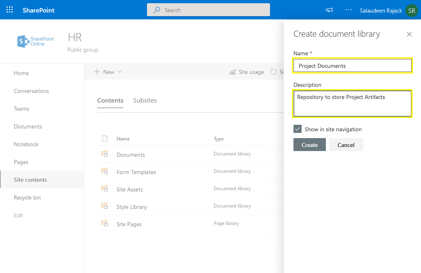This screenshot has width=421, height=273.
Task: Click the Create button
Action: pos(309,145)
